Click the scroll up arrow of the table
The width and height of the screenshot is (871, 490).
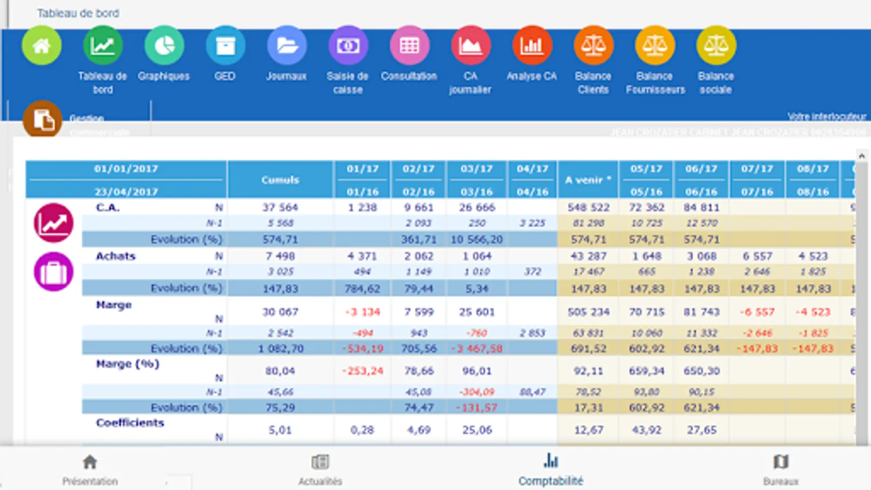click(x=862, y=156)
